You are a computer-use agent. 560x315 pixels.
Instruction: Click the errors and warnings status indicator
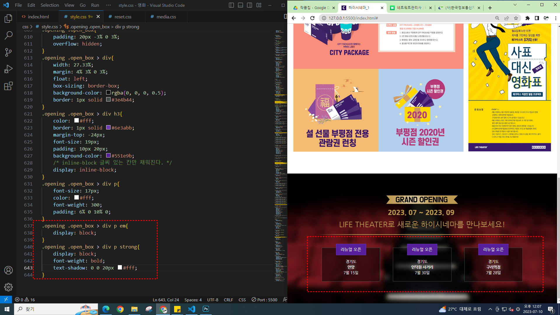coord(25,300)
